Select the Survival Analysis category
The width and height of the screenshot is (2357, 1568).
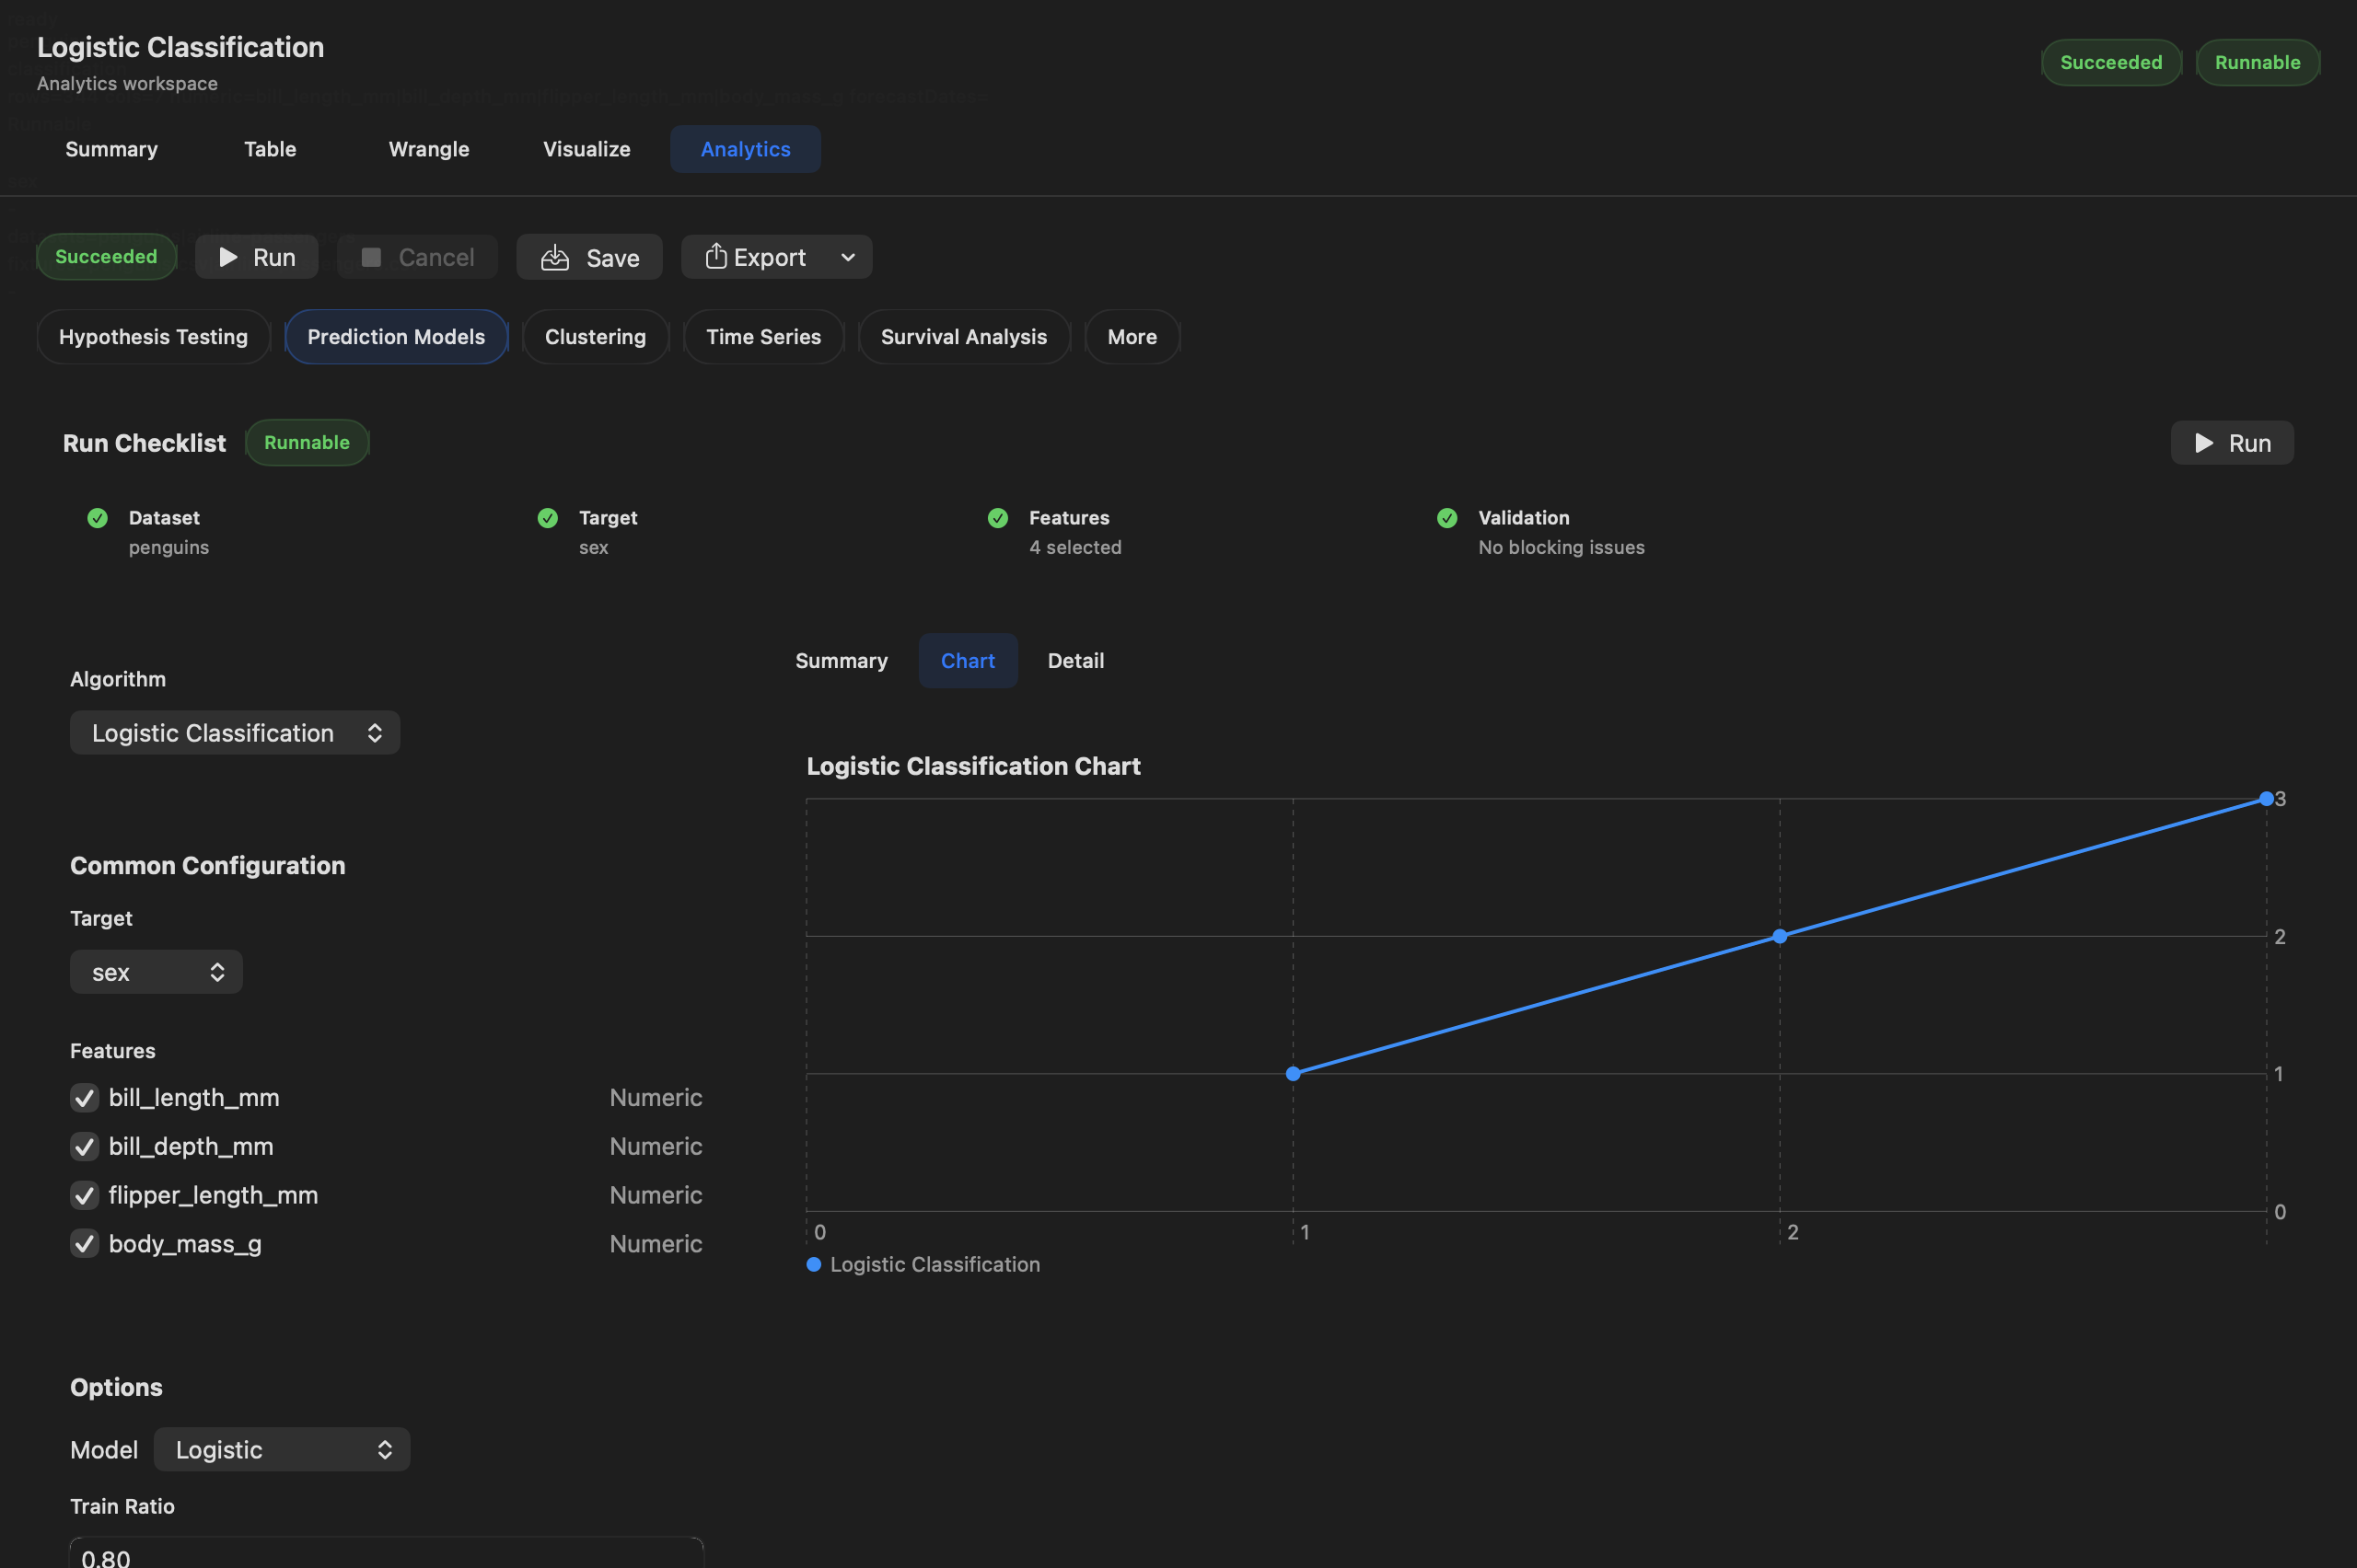point(963,337)
